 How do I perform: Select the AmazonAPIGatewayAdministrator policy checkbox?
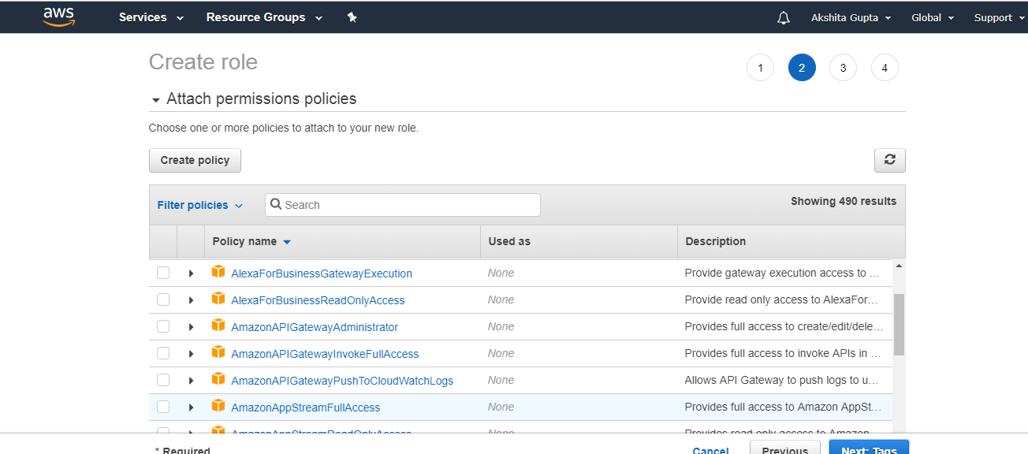[x=163, y=326]
